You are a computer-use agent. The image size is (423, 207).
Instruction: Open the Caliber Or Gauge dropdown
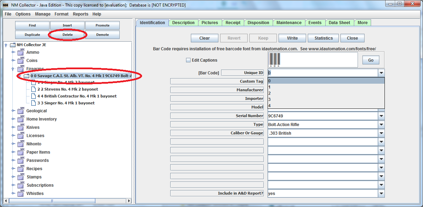[381, 133]
